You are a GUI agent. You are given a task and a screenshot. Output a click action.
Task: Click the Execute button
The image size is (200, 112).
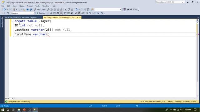coord(41,13)
